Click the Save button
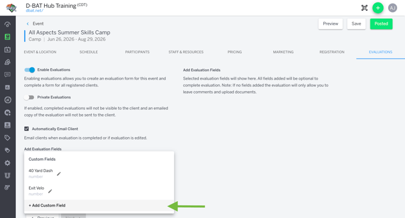The image size is (405, 218). [x=356, y=24]
